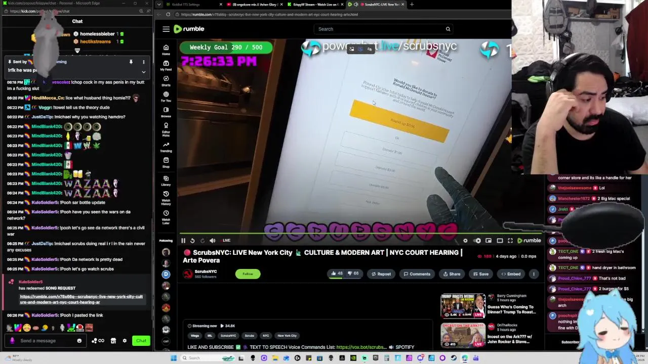Open Shop in Rumble sidebar

[x=166, y=162]
